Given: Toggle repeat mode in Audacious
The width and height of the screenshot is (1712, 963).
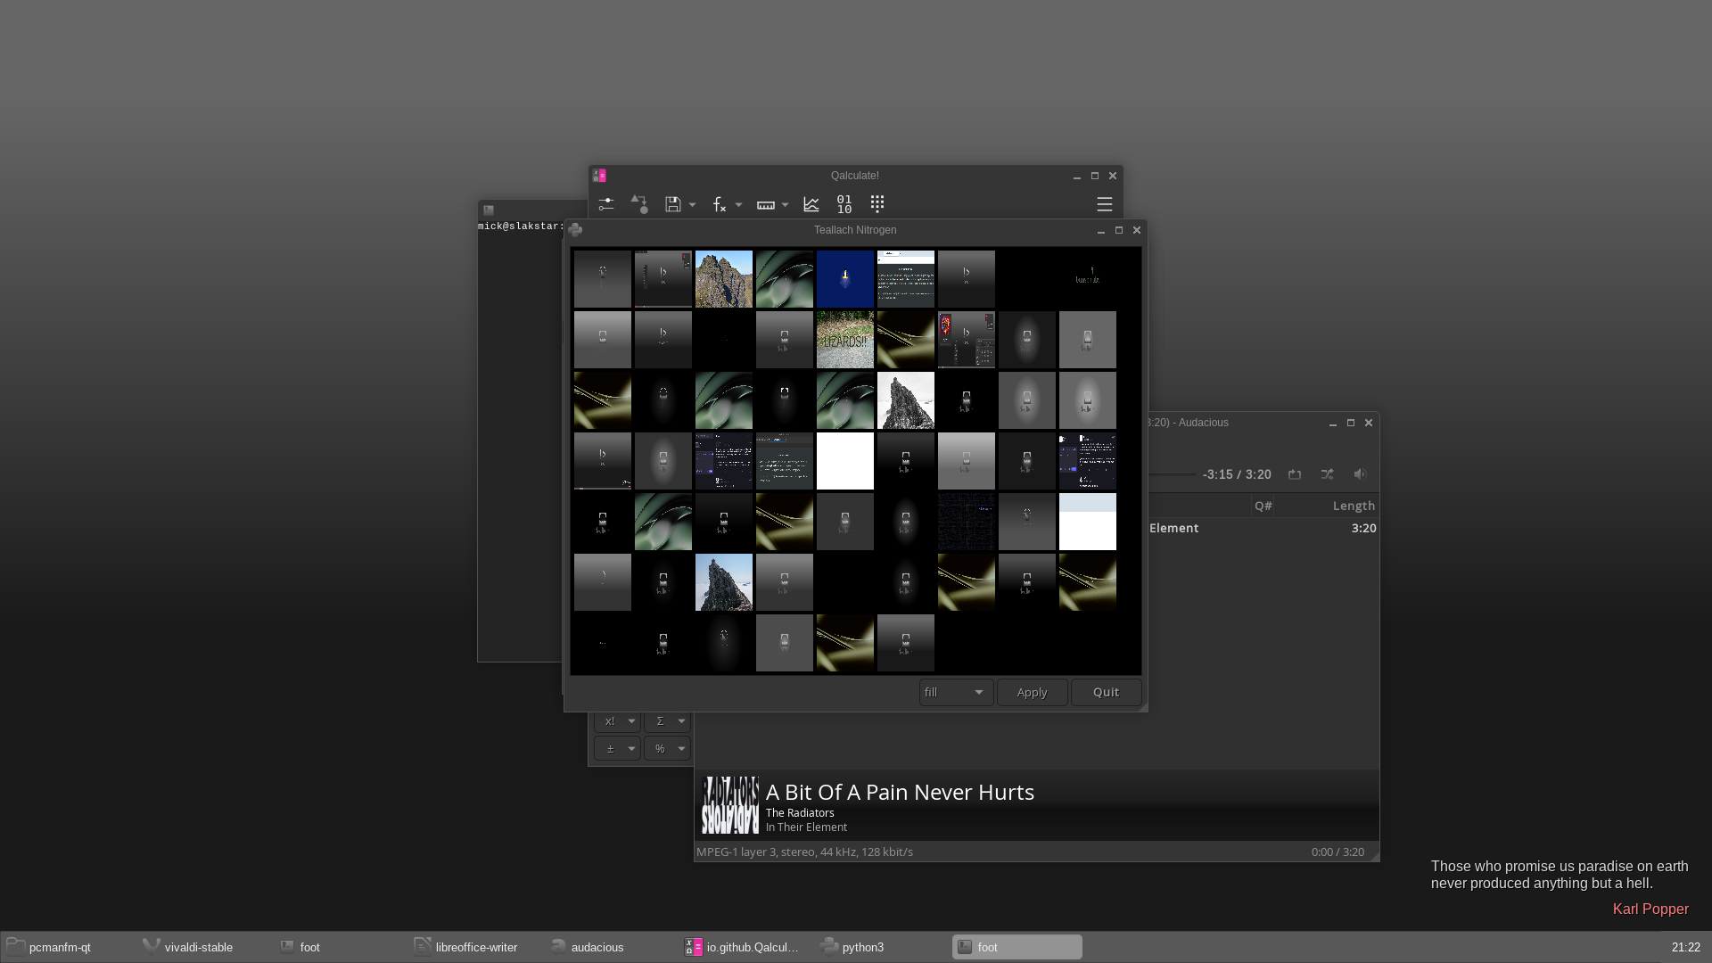Looking at the screenshot, I should (x=1295, y=474).
